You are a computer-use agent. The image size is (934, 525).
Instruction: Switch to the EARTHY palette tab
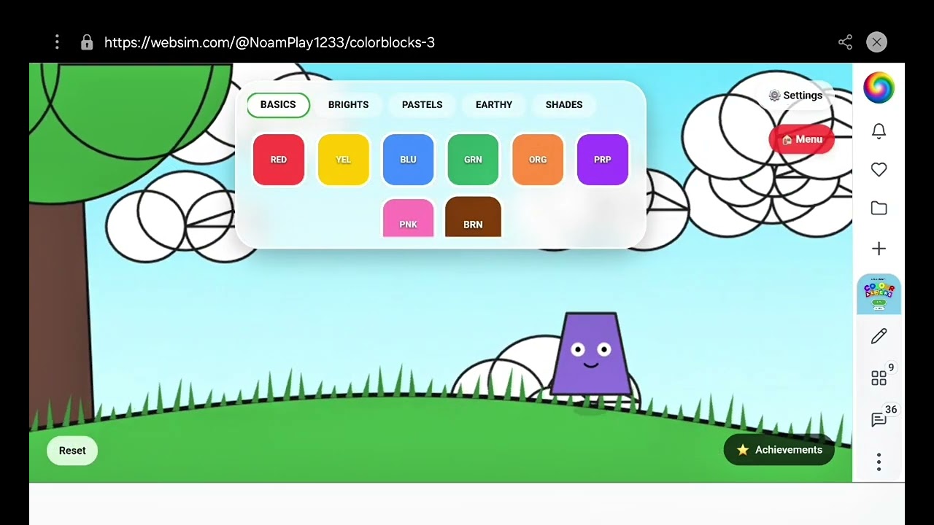494,105
